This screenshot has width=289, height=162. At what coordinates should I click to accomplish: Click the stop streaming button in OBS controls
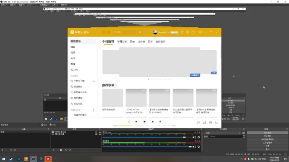coord(267,133)
